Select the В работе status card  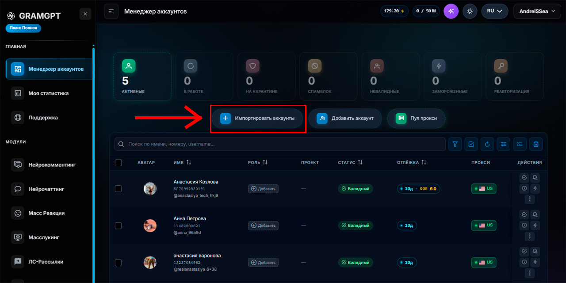[204, 76]
